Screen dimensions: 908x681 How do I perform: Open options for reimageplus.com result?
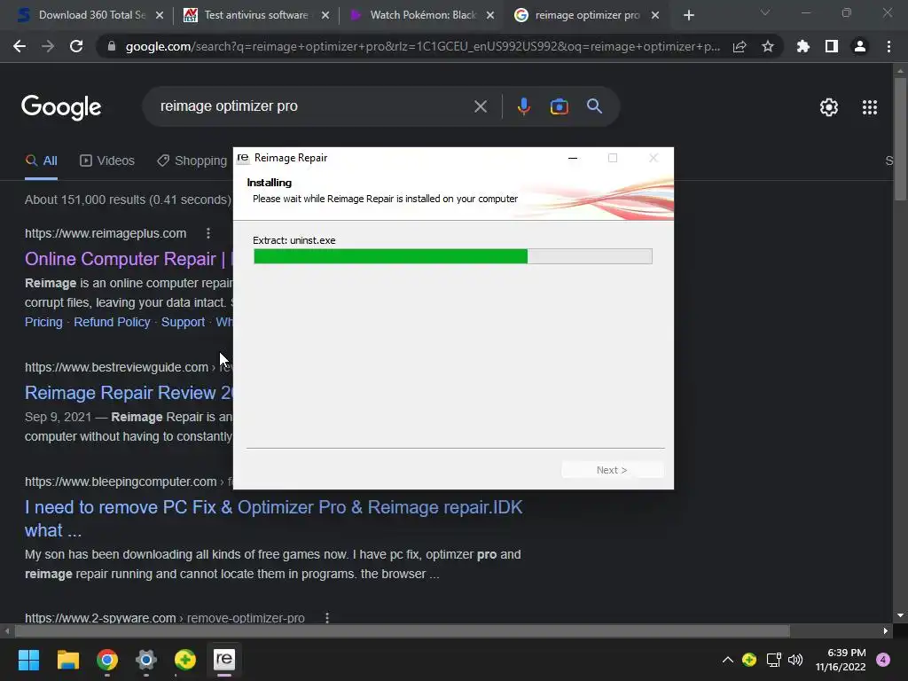click(208, 233)
